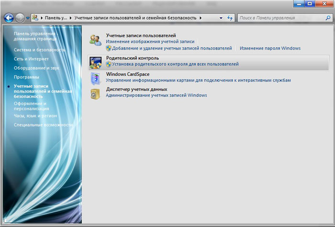Viewport: 335px width, 227px height.
Task: Select 'Сеть и Интернет' in the sidebar
Action: 31,59
